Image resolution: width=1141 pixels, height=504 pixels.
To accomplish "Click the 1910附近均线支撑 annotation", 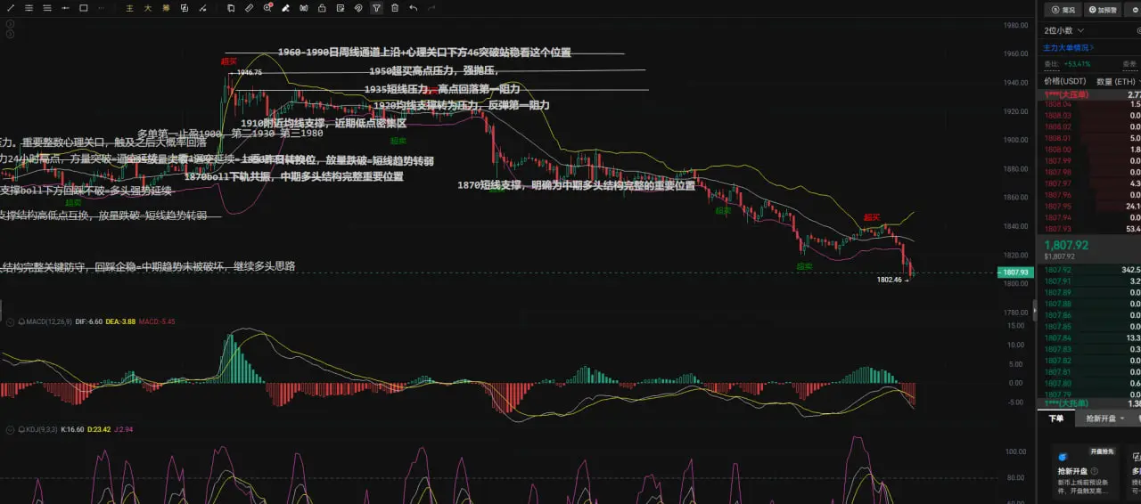I will click(324, 124).
